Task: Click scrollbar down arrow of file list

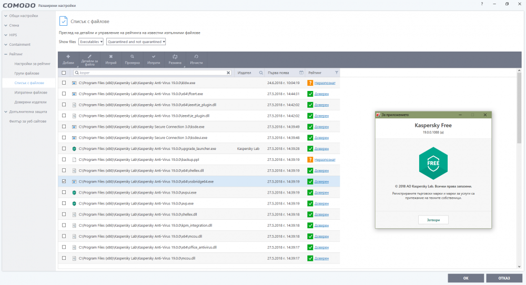Action: pyautogui.click(x=519, y=267)
